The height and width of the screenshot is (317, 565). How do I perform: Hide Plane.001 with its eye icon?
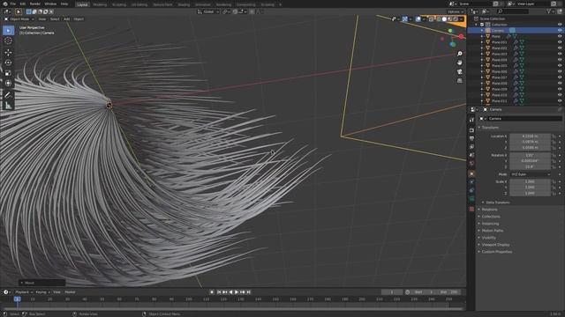pos(560,42)
